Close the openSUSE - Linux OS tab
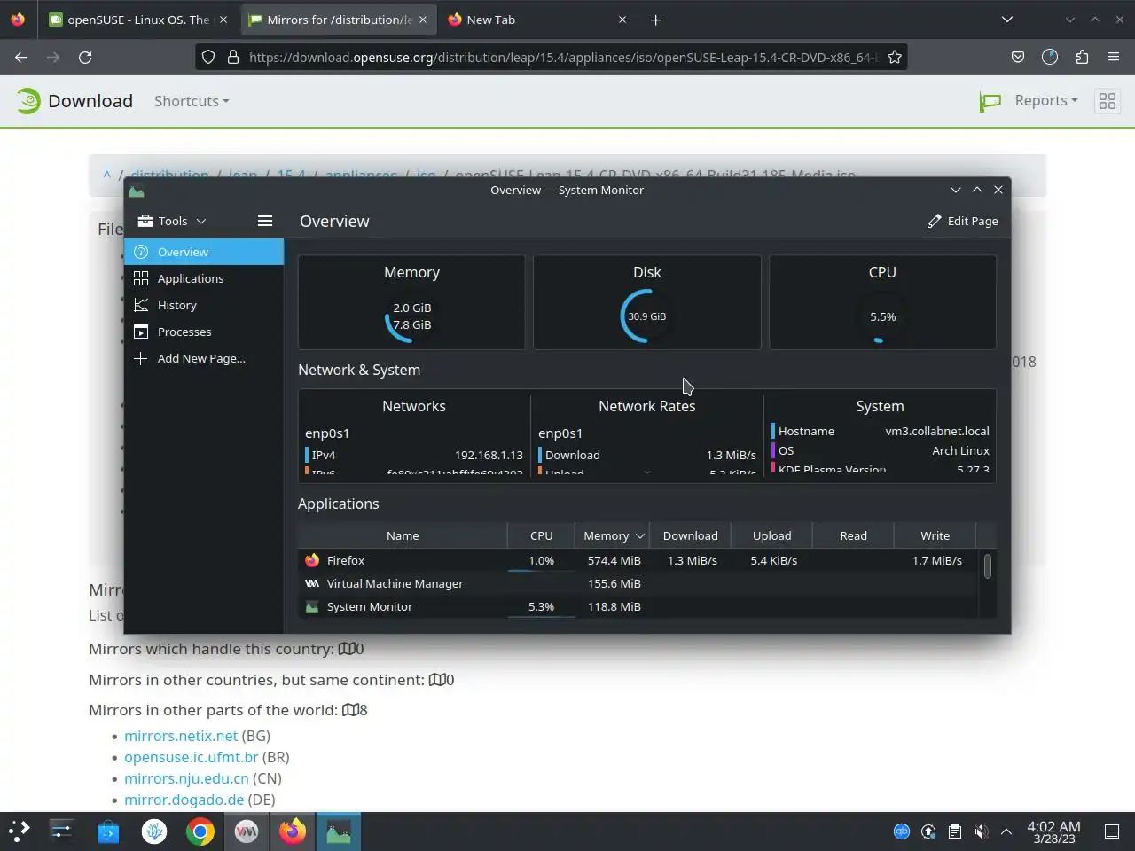The height and width of the screenshot is (851, 1135). point(223,20)
